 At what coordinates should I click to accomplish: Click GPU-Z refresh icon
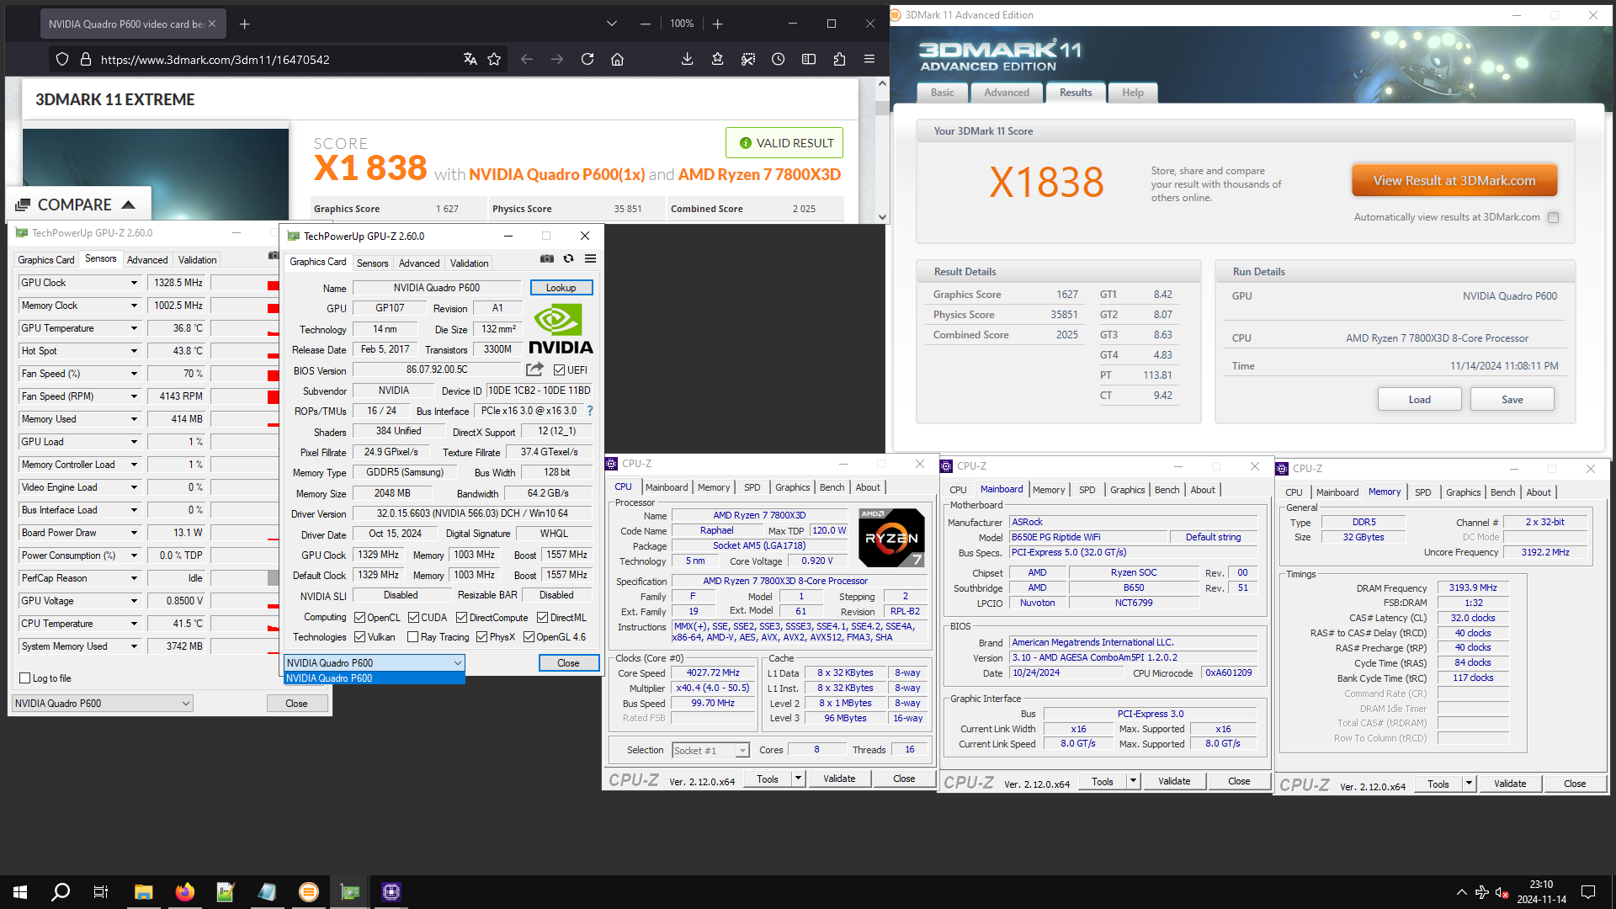pos(569,259)
